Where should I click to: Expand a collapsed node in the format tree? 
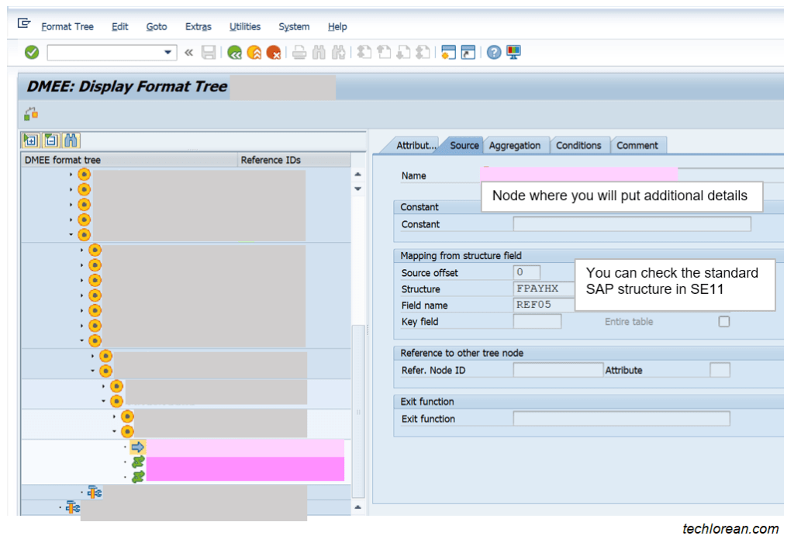[71, 174]
